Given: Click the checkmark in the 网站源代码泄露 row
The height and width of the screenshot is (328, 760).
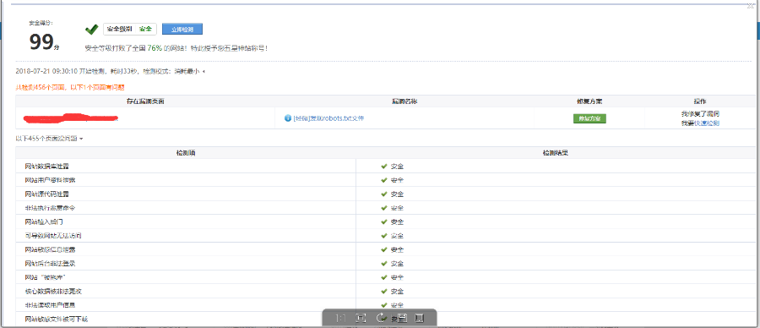Looking at the screenshot, I should click(x=384, y=194).
